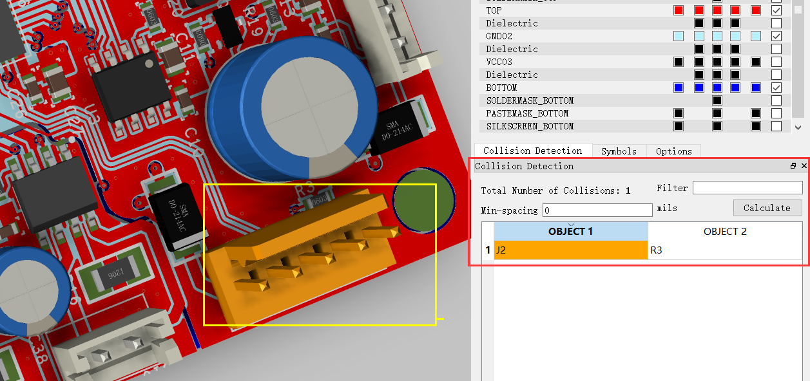Select the J2 collision entry cell
The height and width of the screenshot is (381, 810).
coord(570,250)
